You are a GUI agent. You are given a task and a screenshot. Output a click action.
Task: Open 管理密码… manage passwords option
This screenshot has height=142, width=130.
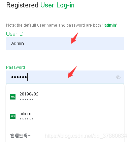point(21,136)
